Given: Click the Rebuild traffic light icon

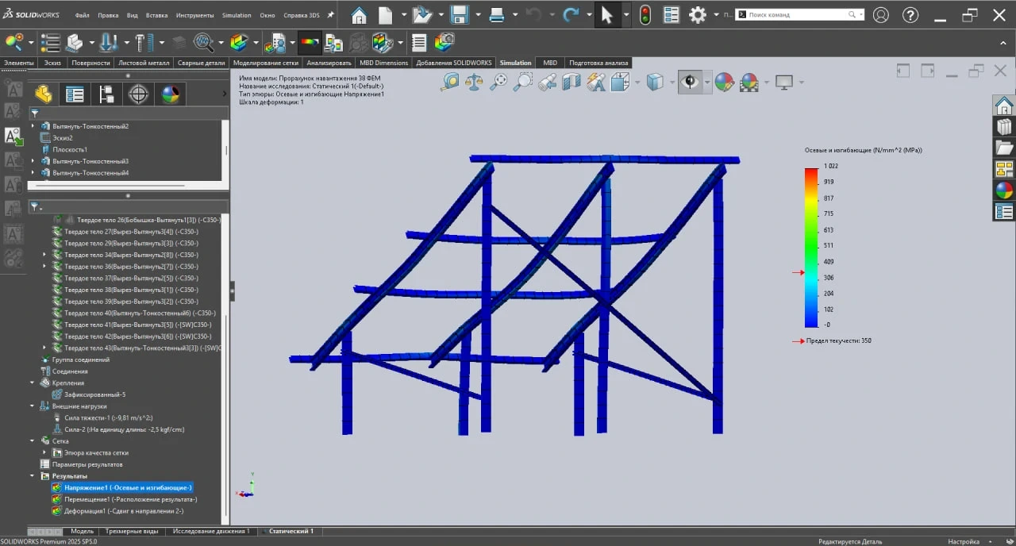Looking at the screenshot, I should [x=645, y=14].
